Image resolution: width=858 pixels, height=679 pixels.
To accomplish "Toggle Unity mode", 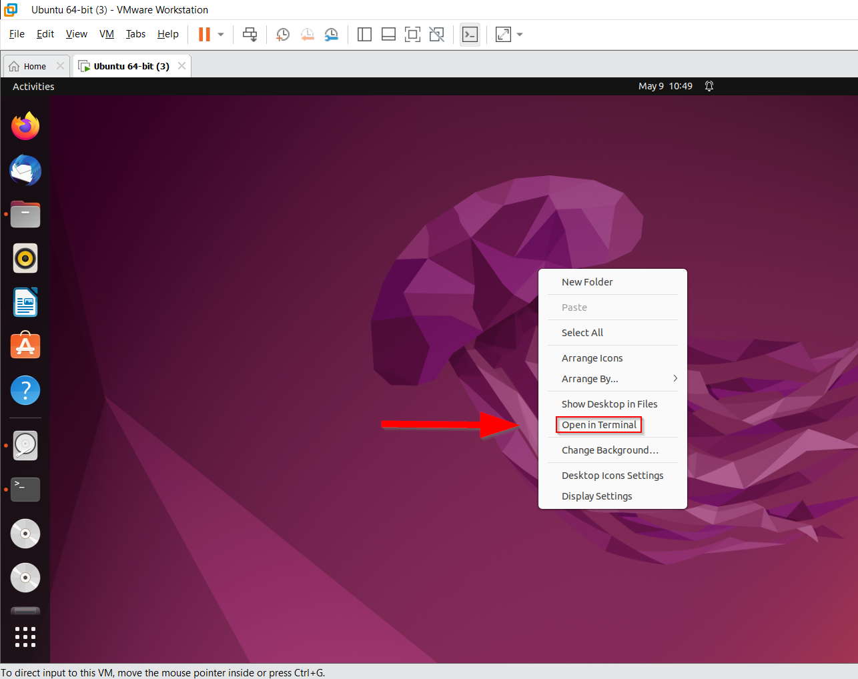I will coord(436,34).
